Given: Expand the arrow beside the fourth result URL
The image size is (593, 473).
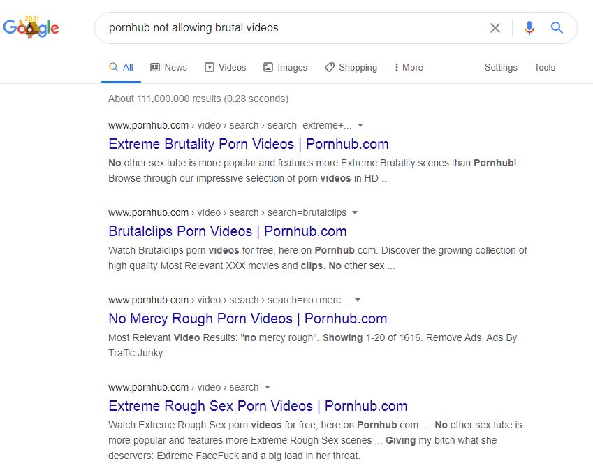Looking at the screenshot, I should (268, 388).
